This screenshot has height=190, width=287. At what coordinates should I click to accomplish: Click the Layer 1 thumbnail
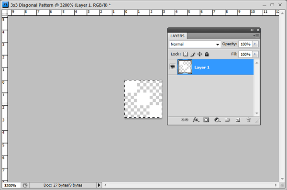coord(185,67)
